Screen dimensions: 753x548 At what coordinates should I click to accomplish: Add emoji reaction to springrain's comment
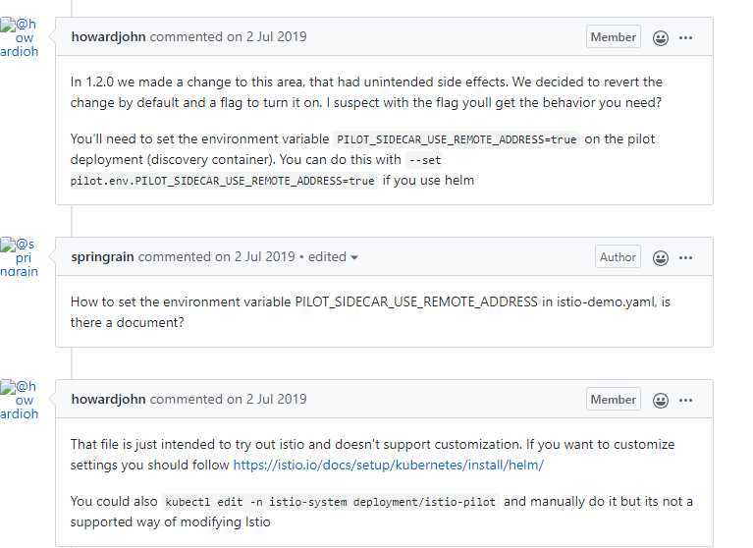tap(661, 258)
